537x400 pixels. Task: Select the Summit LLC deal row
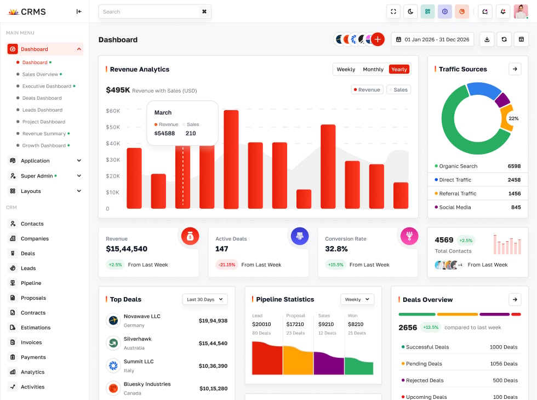point(167,366)
